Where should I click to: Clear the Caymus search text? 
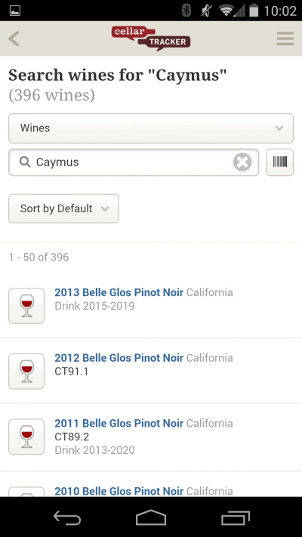(x=242, y=162)
